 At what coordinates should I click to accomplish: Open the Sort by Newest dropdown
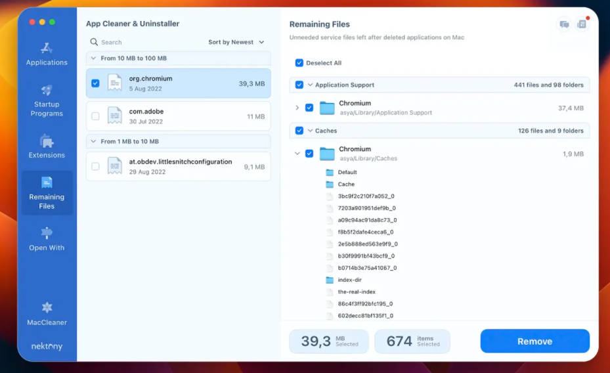(236, 42)
